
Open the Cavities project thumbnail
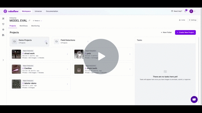click(16, 69)
